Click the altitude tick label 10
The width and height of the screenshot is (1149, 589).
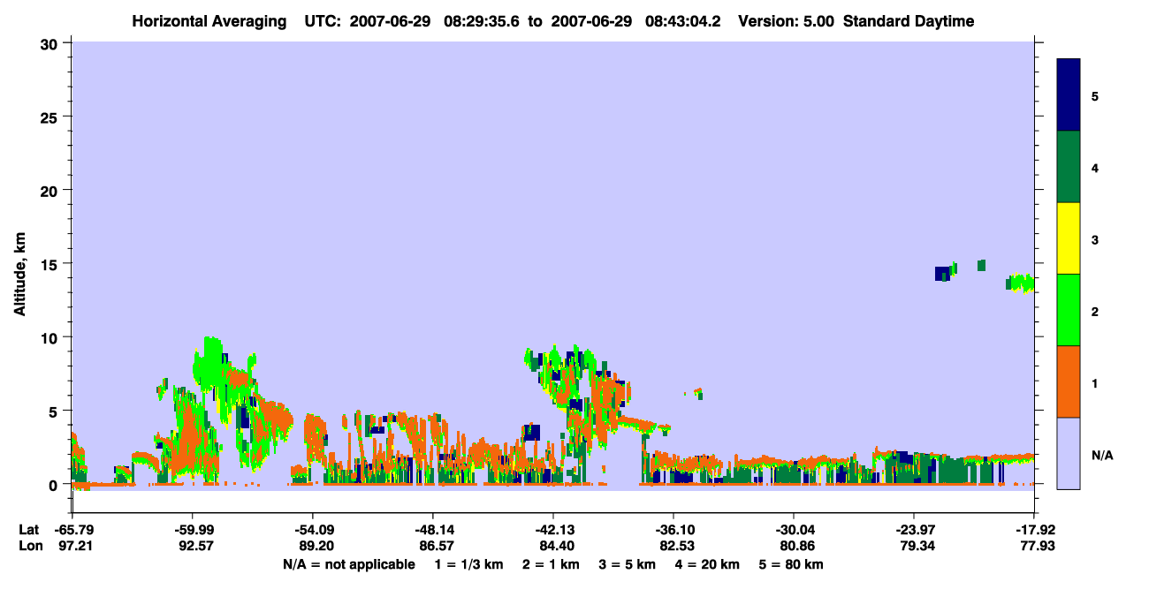(49, 337)
